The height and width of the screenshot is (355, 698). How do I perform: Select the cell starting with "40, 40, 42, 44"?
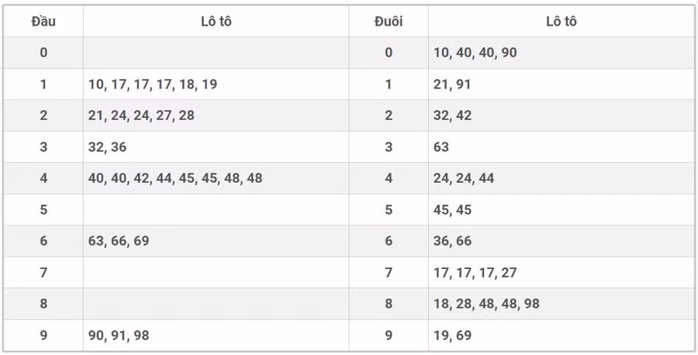click(175, 178)
